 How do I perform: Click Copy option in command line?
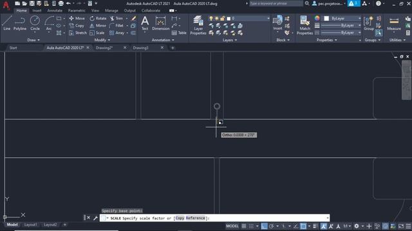click(x=180, y=218)
